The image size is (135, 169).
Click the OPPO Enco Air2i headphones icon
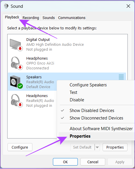(16, 63)
